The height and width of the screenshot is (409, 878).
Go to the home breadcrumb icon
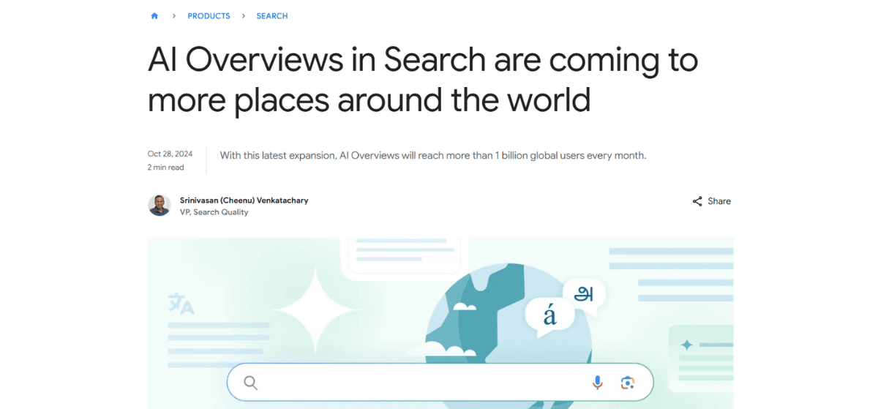(x=154, y=15)
